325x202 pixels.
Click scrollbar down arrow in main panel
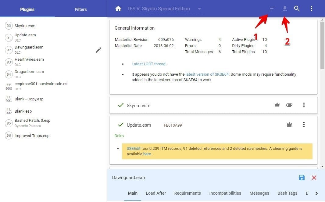(x=322, y=166)
